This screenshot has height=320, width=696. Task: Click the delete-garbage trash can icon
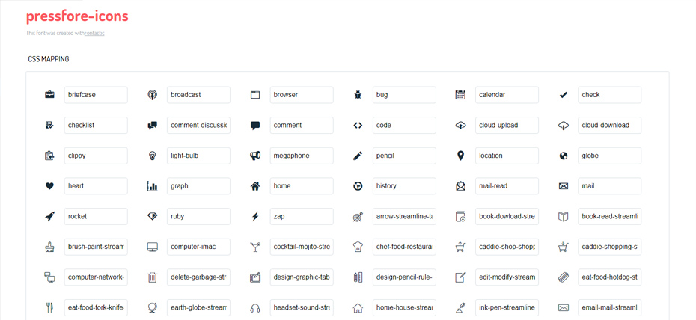click(152, 277)
